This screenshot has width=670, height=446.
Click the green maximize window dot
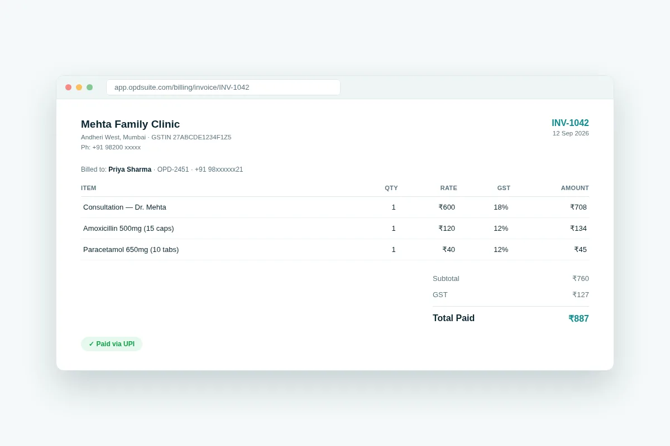89,88
